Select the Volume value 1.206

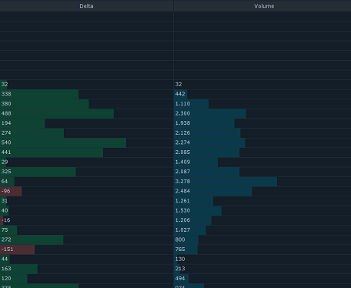point(182,220)
